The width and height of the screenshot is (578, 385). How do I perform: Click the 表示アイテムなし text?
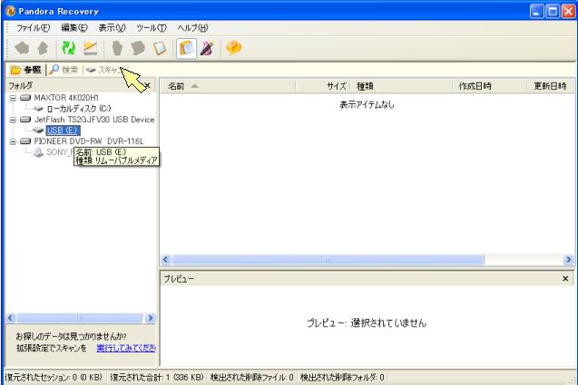coord(367,105)
